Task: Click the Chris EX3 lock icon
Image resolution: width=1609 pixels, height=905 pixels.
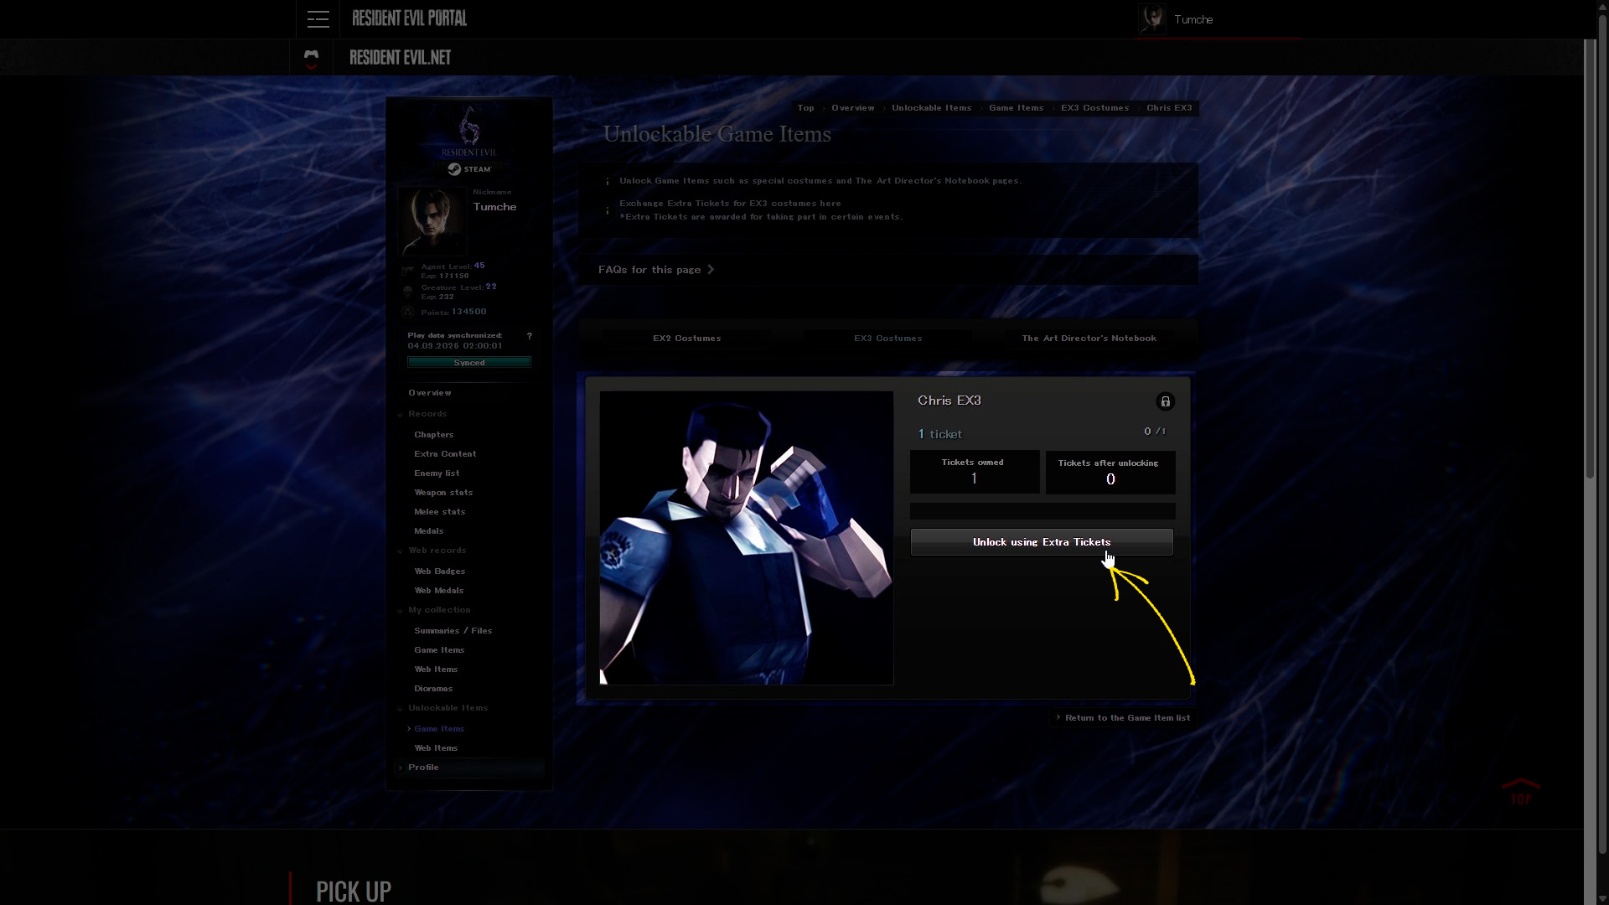Action: tap(1165, 401)
